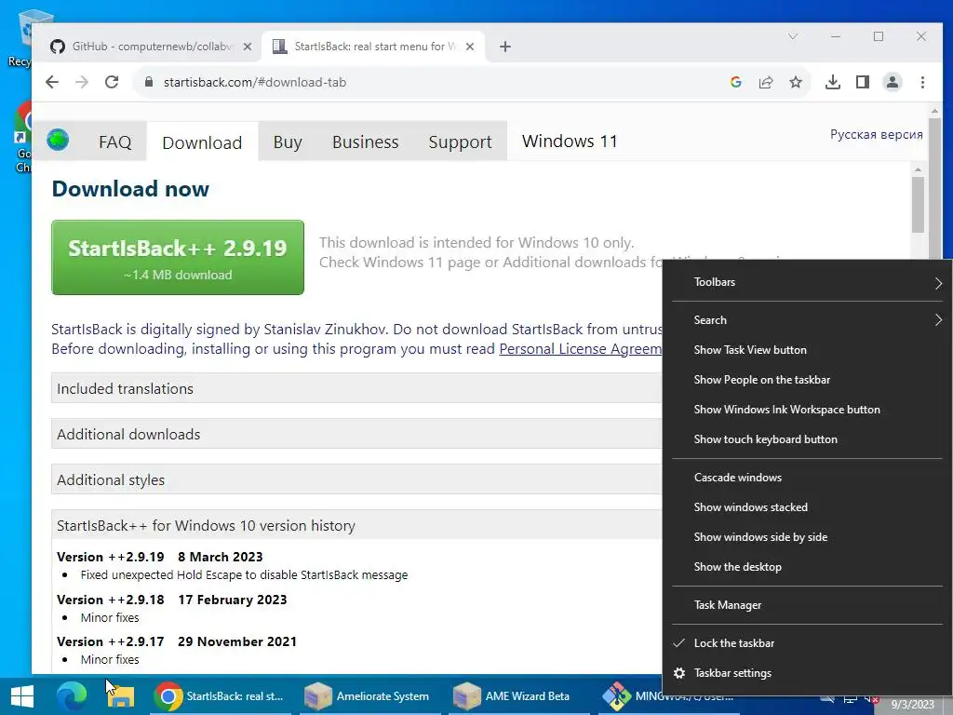Open the FAQ tab

[x=114, y=142]
